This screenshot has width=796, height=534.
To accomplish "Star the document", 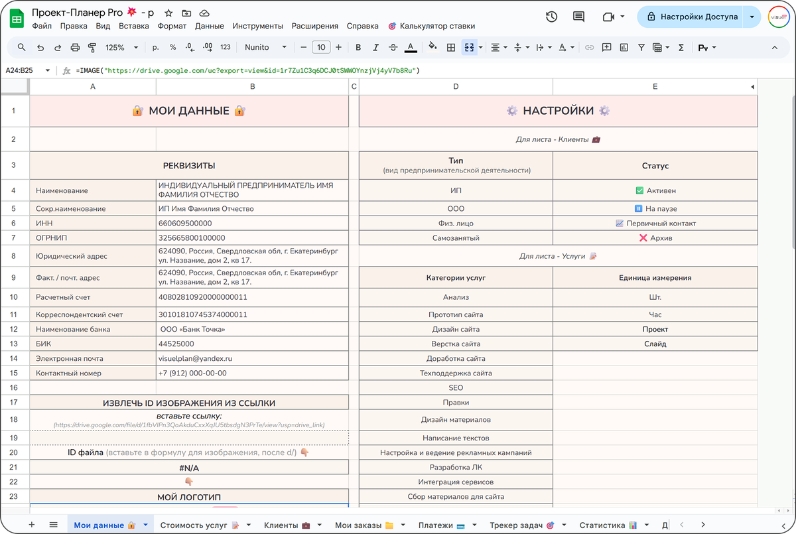I will pyautogui.click(x=168, y=13).
